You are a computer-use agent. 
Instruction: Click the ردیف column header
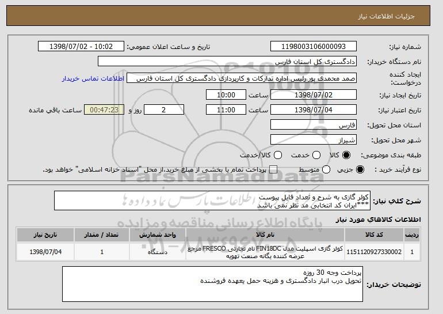pyautogui.click(x=412, y=235)
